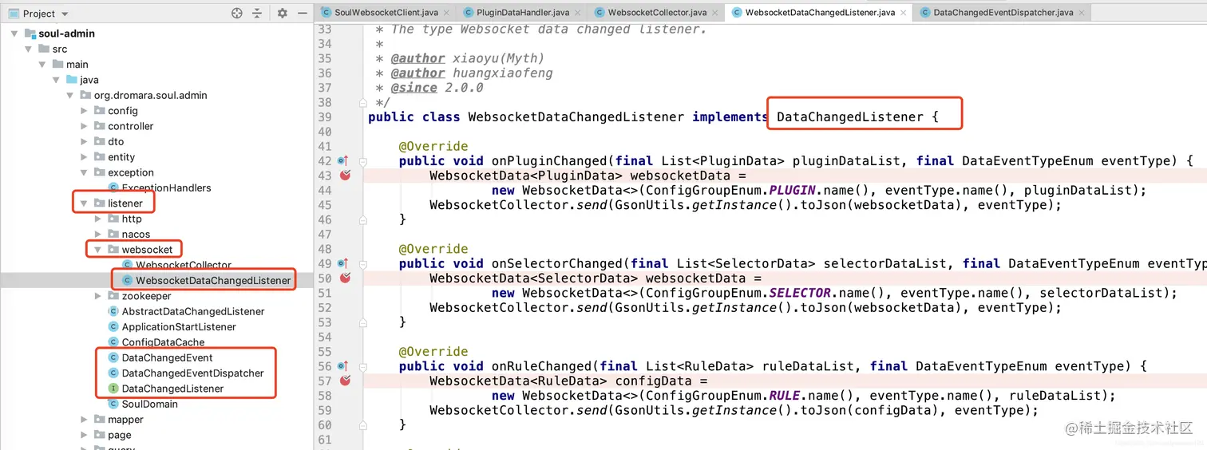Click line number 47 in the gutter

coord(324,234)
